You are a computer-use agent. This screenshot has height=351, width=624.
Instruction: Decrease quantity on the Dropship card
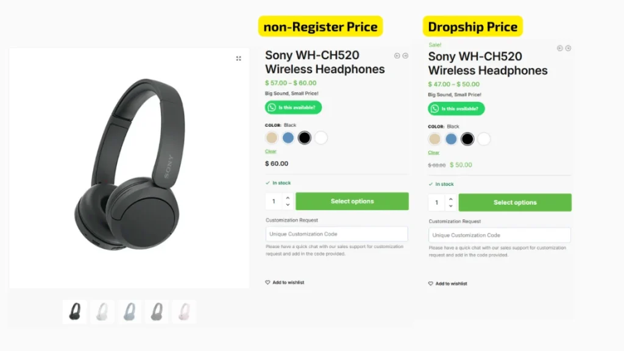click(x=450, y=205)
